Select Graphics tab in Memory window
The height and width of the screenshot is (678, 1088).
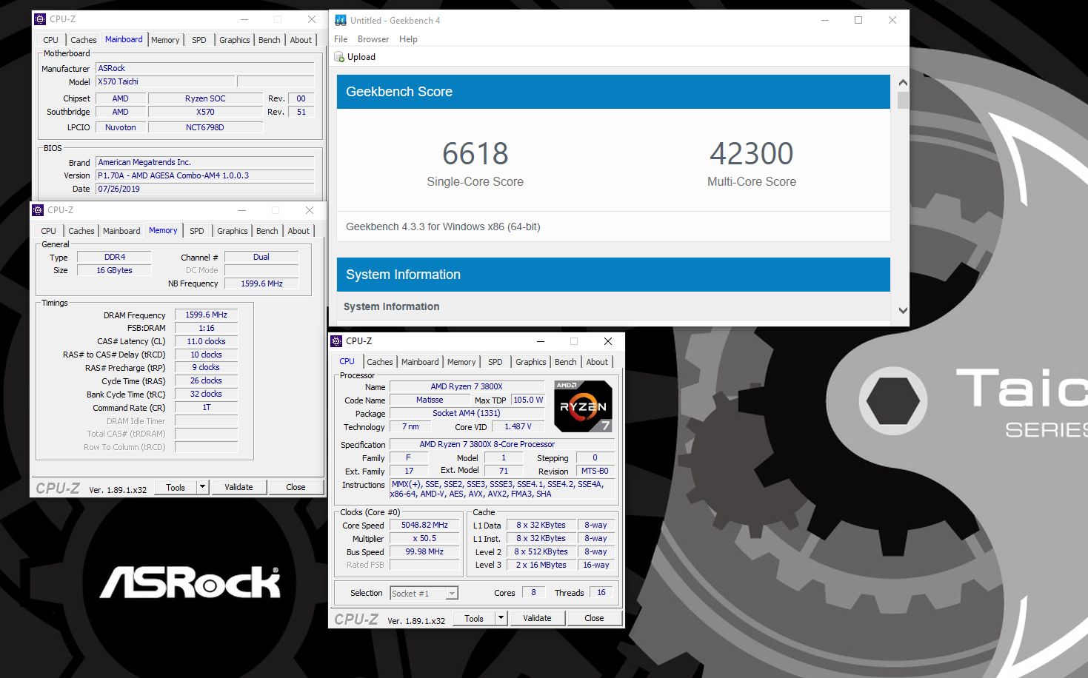click(233, 231)
